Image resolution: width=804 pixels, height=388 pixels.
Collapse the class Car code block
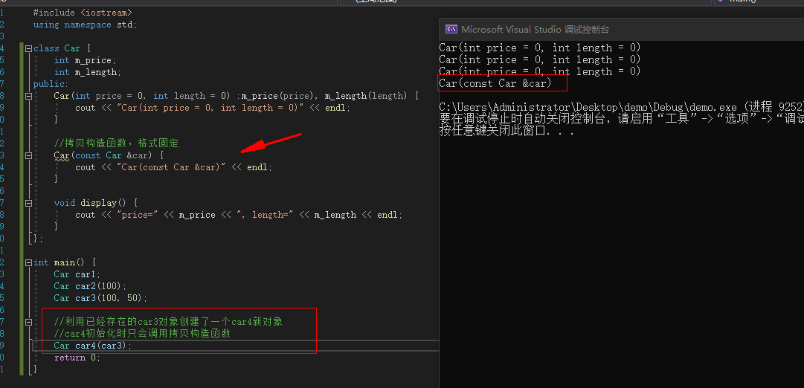pyautogui.click(x=28, y=48)
